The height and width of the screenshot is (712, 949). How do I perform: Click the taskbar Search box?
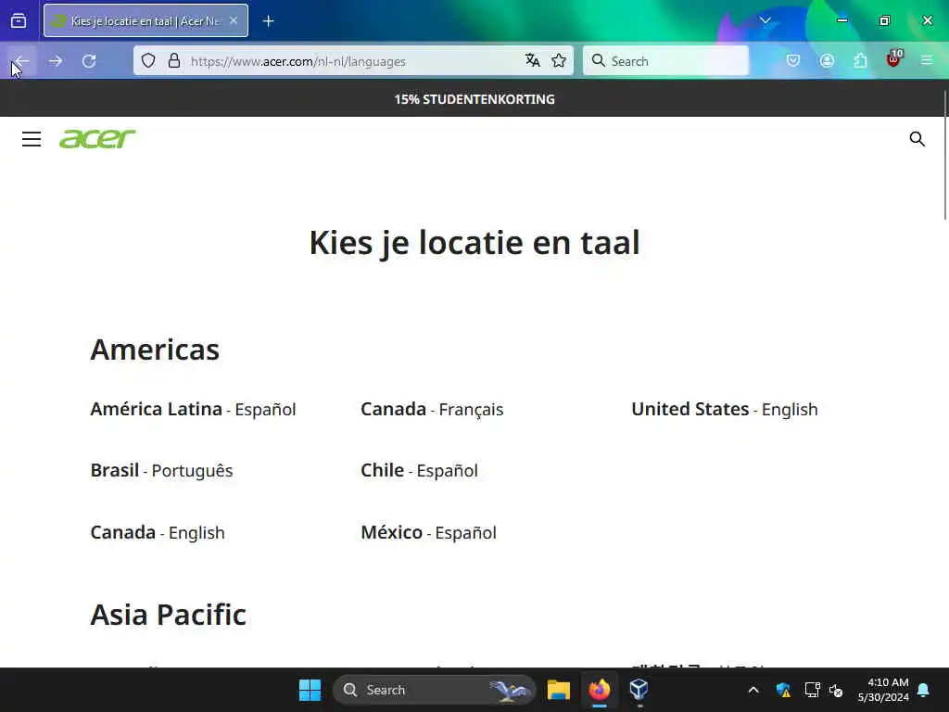[434, 690]
